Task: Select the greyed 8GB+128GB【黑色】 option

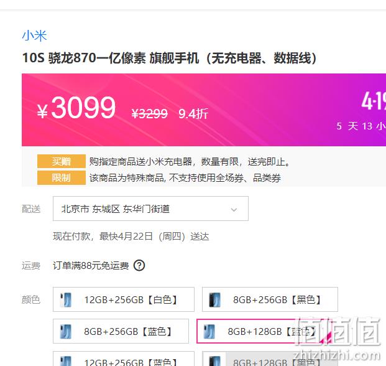Action: point(270,359)
